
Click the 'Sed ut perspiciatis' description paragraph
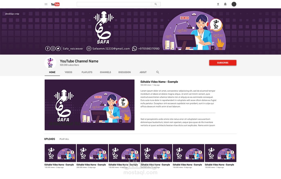(178, 122)
